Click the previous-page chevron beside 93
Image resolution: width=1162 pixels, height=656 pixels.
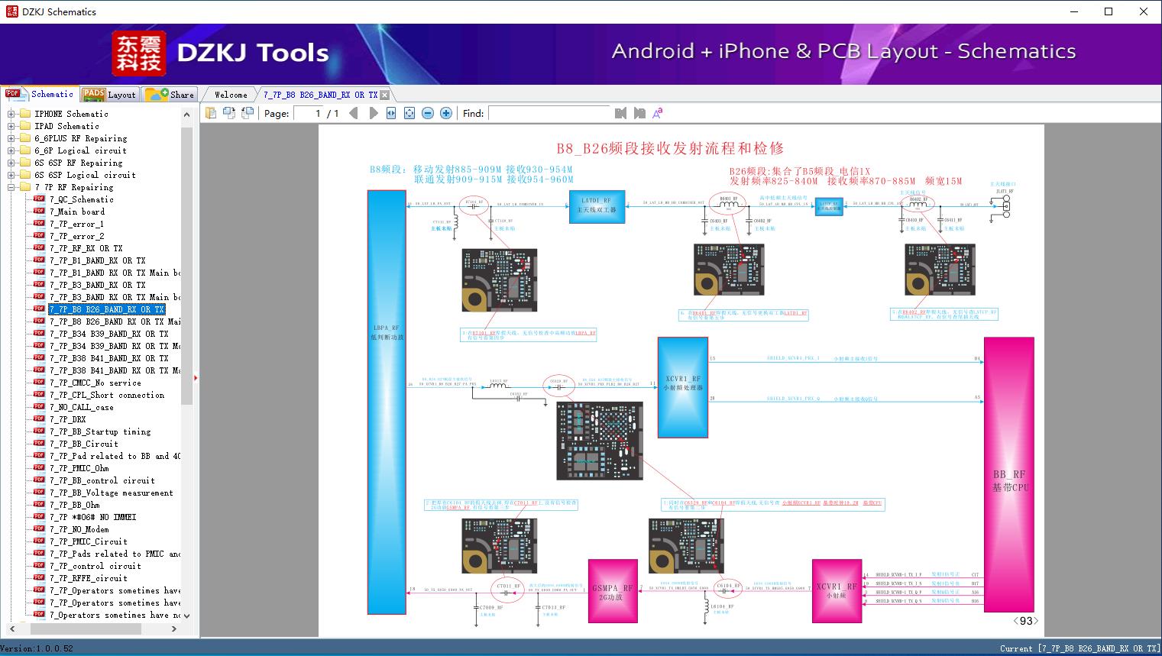(1016, 621)
